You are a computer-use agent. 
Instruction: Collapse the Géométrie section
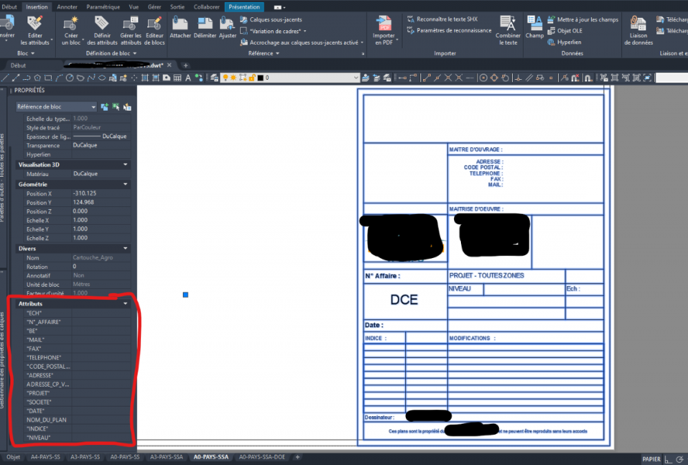[125, 184]
